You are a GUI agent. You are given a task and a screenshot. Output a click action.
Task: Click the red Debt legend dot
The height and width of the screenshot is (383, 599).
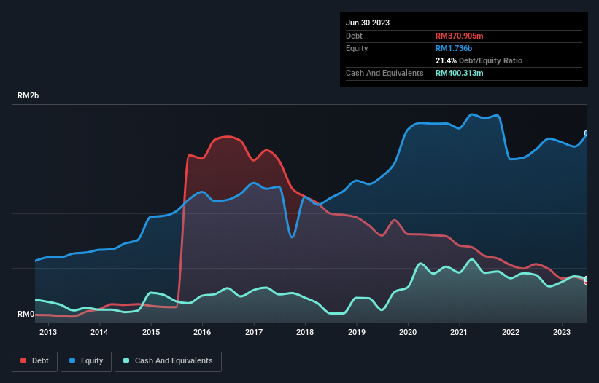pyautogui.click(x=23, y=360)
